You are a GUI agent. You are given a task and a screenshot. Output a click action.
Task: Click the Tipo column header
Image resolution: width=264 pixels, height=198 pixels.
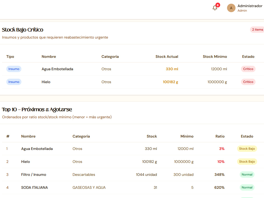click(x=10, y=56)
